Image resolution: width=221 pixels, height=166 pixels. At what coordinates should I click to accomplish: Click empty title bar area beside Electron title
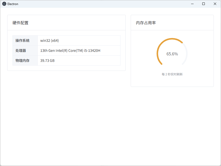100,4
